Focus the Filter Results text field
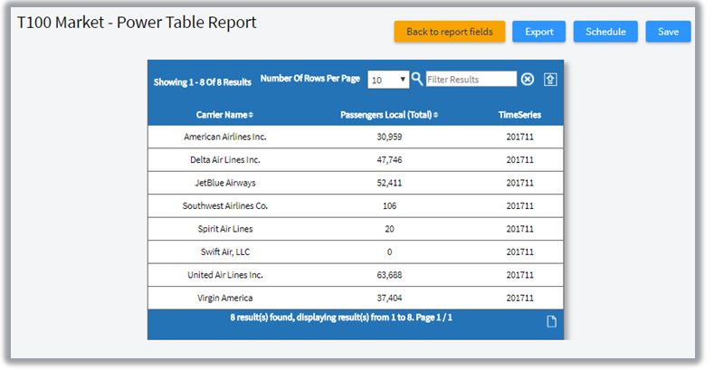Image resolution: width=714 pixels, height=370 pixels. point(471,80)
